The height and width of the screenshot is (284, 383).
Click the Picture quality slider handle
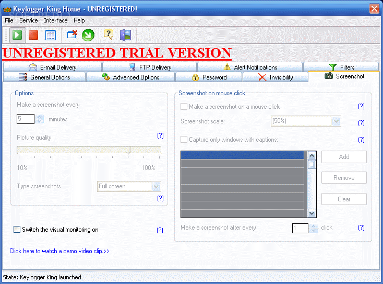click(x=128, y=150)
